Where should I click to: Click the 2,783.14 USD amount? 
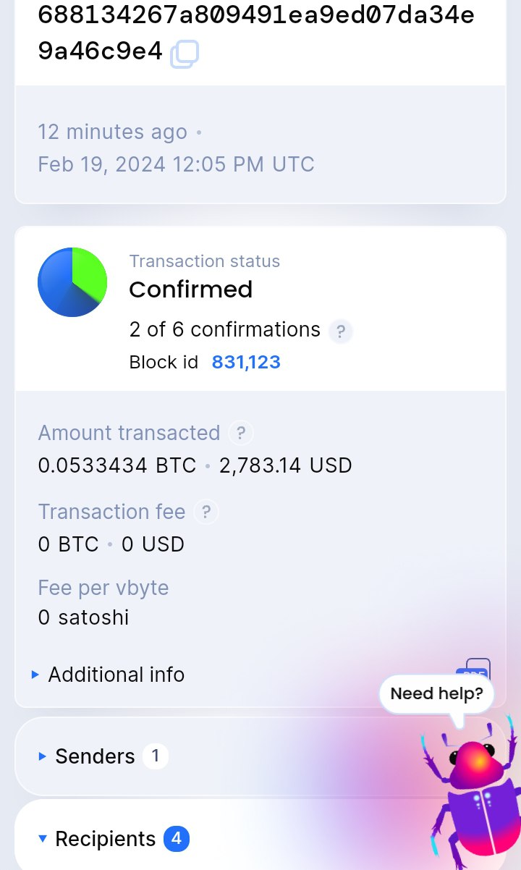point(286,465)
